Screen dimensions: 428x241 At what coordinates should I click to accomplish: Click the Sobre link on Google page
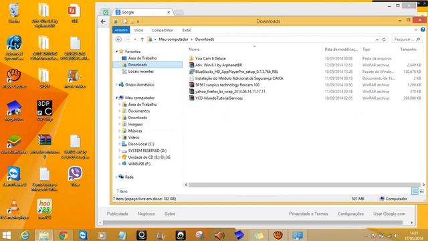click(170, 214)
